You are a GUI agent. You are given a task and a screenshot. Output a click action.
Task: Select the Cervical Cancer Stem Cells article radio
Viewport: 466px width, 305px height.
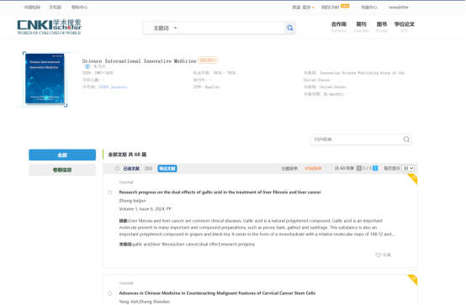tap(109, 293)
